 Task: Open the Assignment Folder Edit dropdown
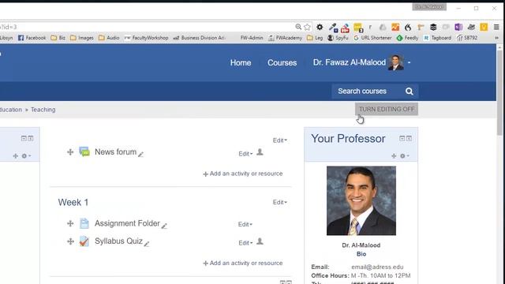(x=245, y=224)
